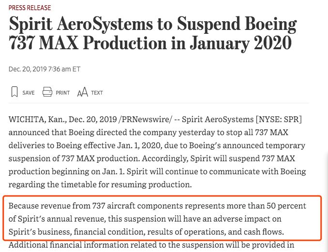
Task: Click the horizontal divider below the toolbar
Action: [159, 103]
